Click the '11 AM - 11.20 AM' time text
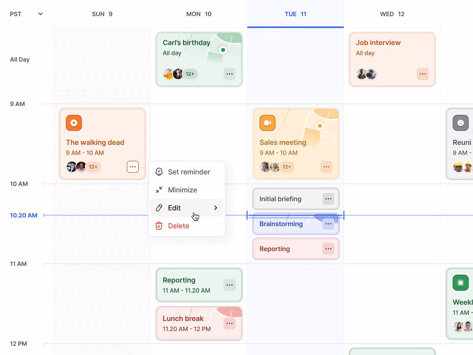The width and height of the screenshot is (473, 355). tap(186, 290)
